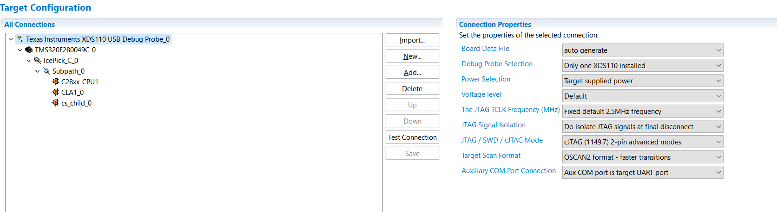Click the Subpath_0 icon
This screenshot has height=212, width=777.
coord(46,71)
